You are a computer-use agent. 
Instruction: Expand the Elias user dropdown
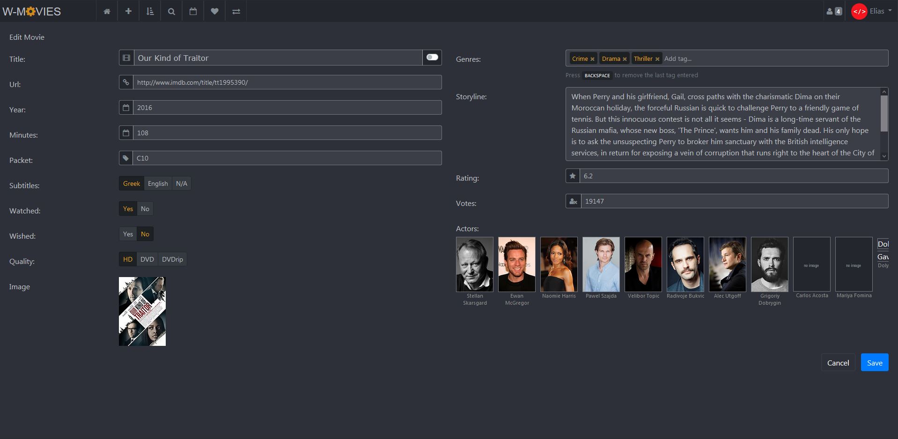[872, 11]
